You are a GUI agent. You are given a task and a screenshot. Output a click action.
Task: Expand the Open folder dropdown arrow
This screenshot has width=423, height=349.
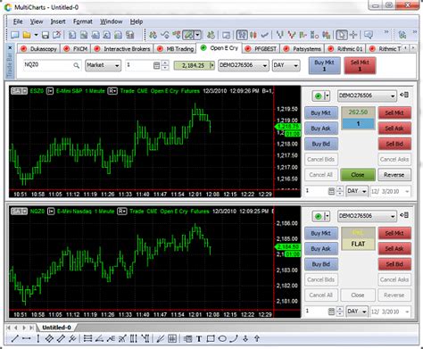pyautogui.click(x=36, y=35)
